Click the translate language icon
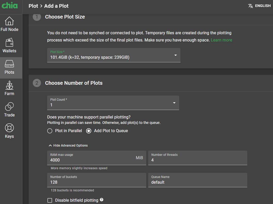 250,6
